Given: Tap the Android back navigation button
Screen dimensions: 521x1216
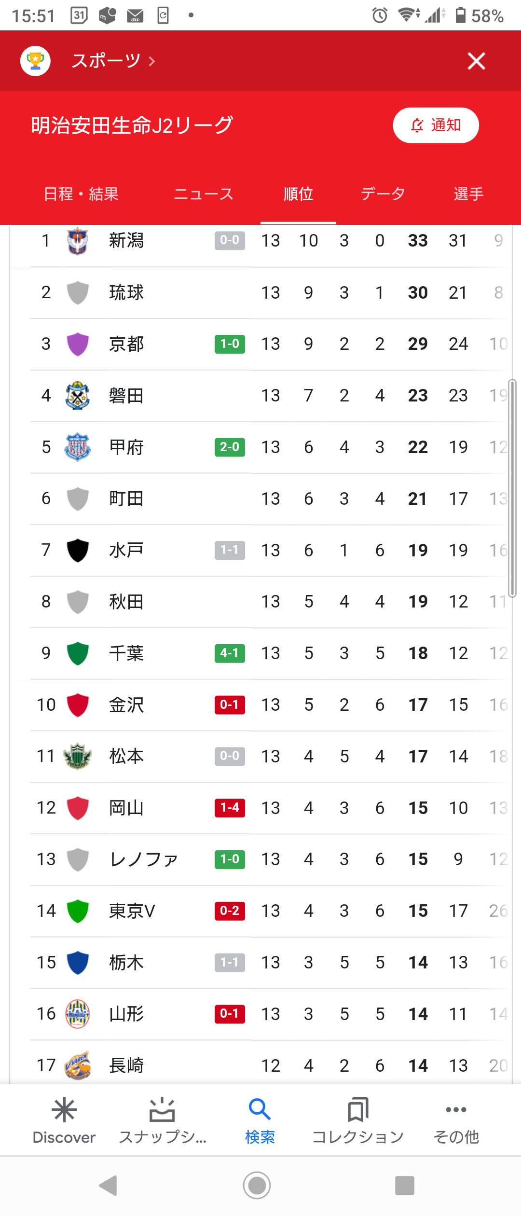Looking at the screenshot, I should (109, 1186).
